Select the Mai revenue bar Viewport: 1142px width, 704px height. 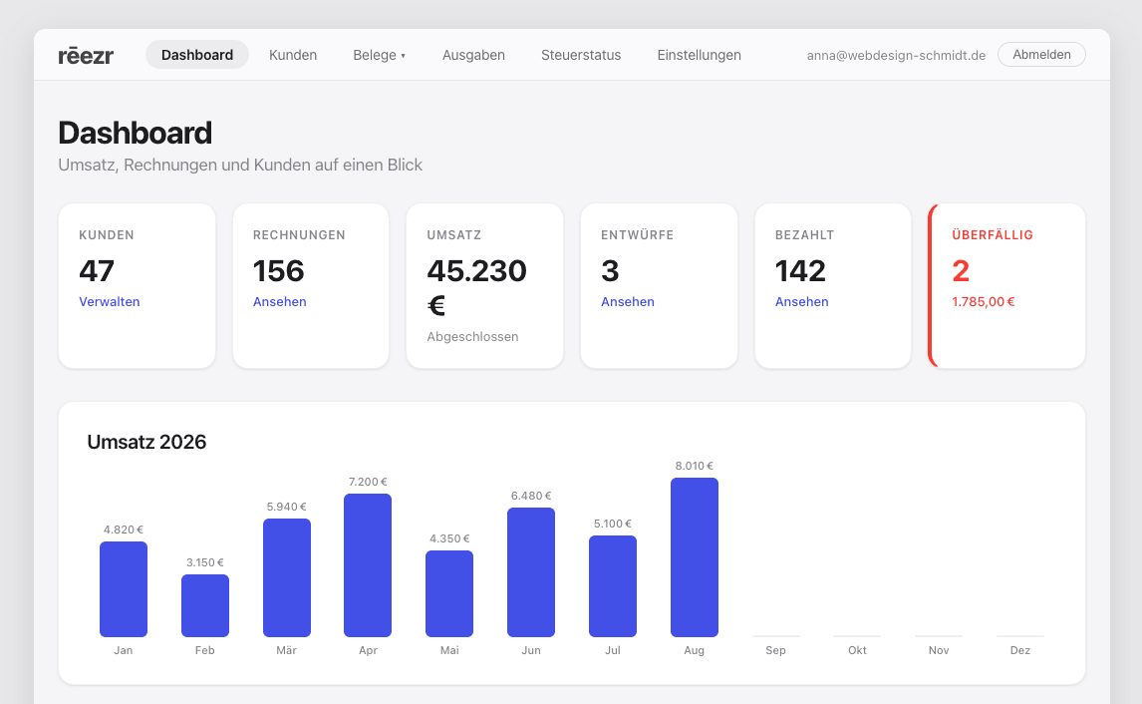click(449, 593)
